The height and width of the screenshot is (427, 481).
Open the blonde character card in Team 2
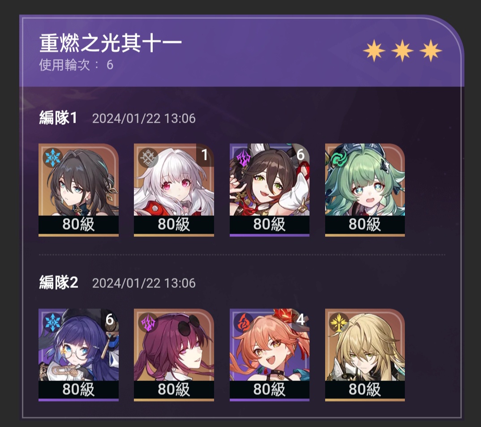click(365, 354)
